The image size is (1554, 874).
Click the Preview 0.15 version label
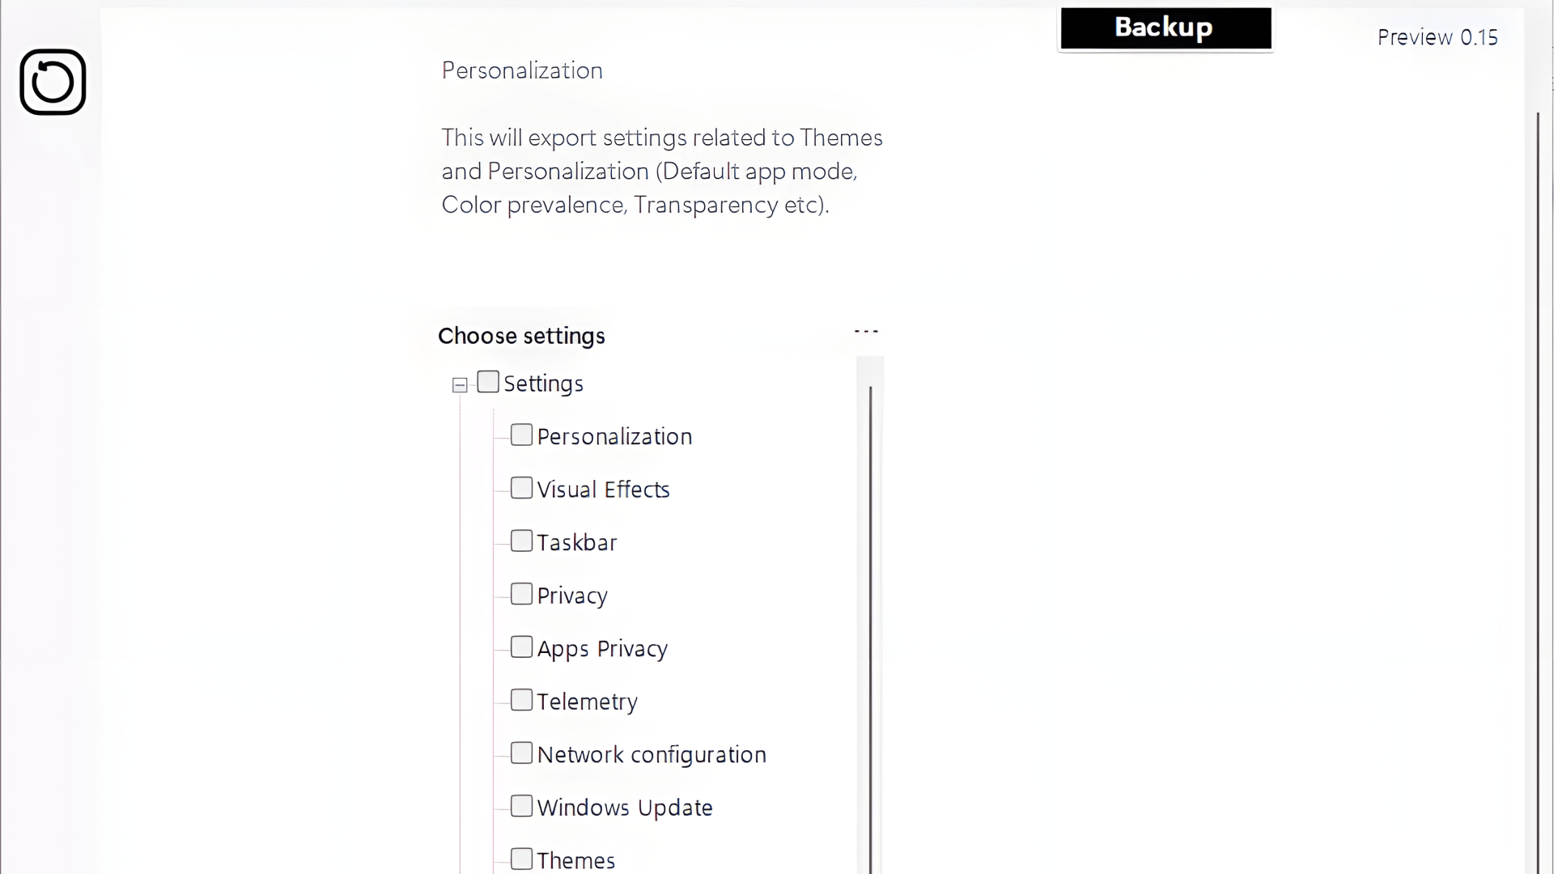(x=1437, y=37)
